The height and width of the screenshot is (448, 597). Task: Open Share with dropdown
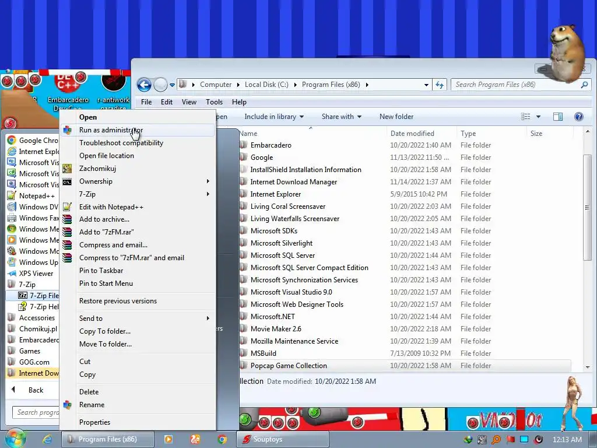[x=341, y=117]
